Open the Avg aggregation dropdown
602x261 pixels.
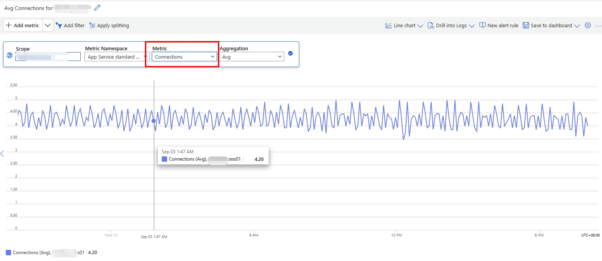click(252, 57)
